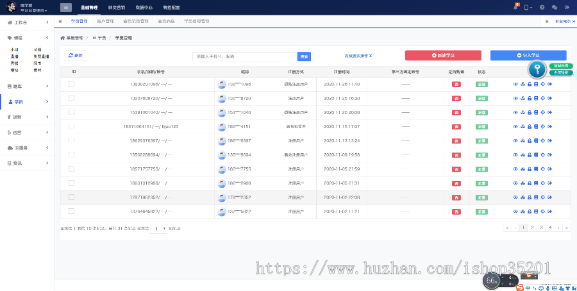Open 直播 under the 课程 sidebar
577x291 pixels.
click(14, 56)
